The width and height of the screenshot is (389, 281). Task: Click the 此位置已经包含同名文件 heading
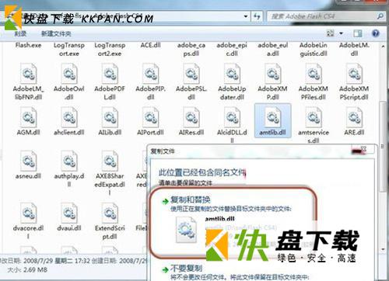(202, 172)
